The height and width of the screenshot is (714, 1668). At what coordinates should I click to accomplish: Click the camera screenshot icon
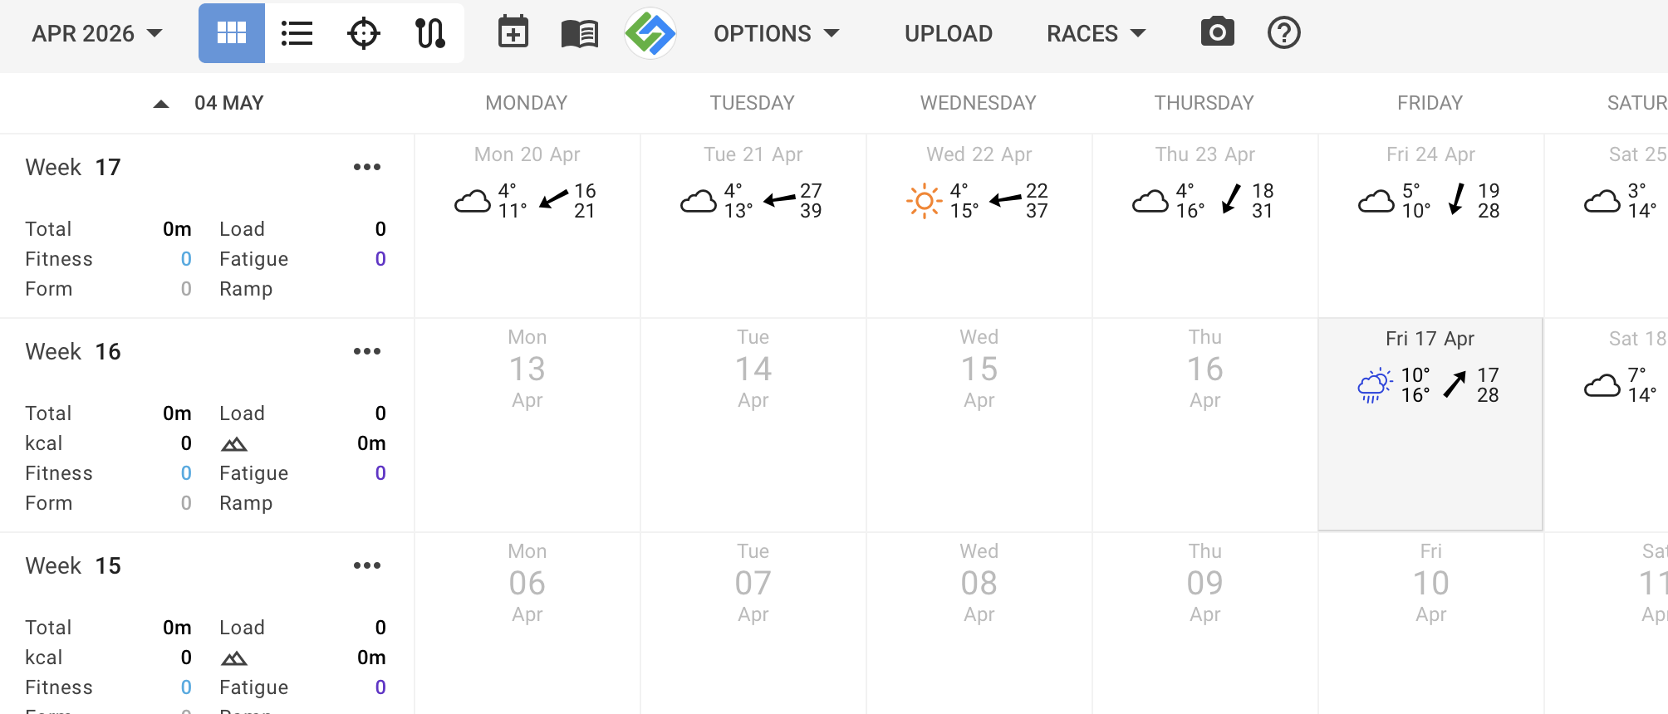tap(1217, 33)
